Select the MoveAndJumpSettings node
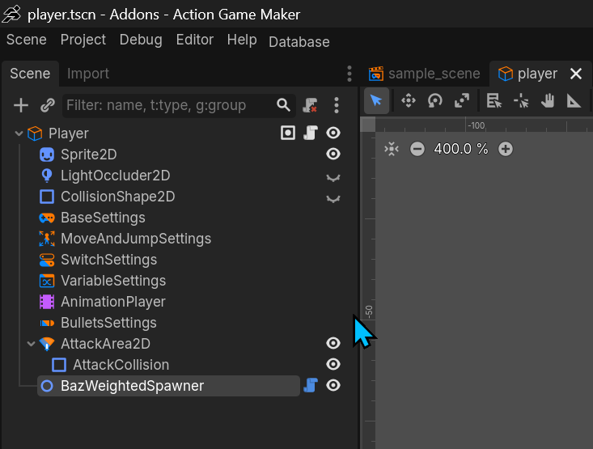 (136, 239)
